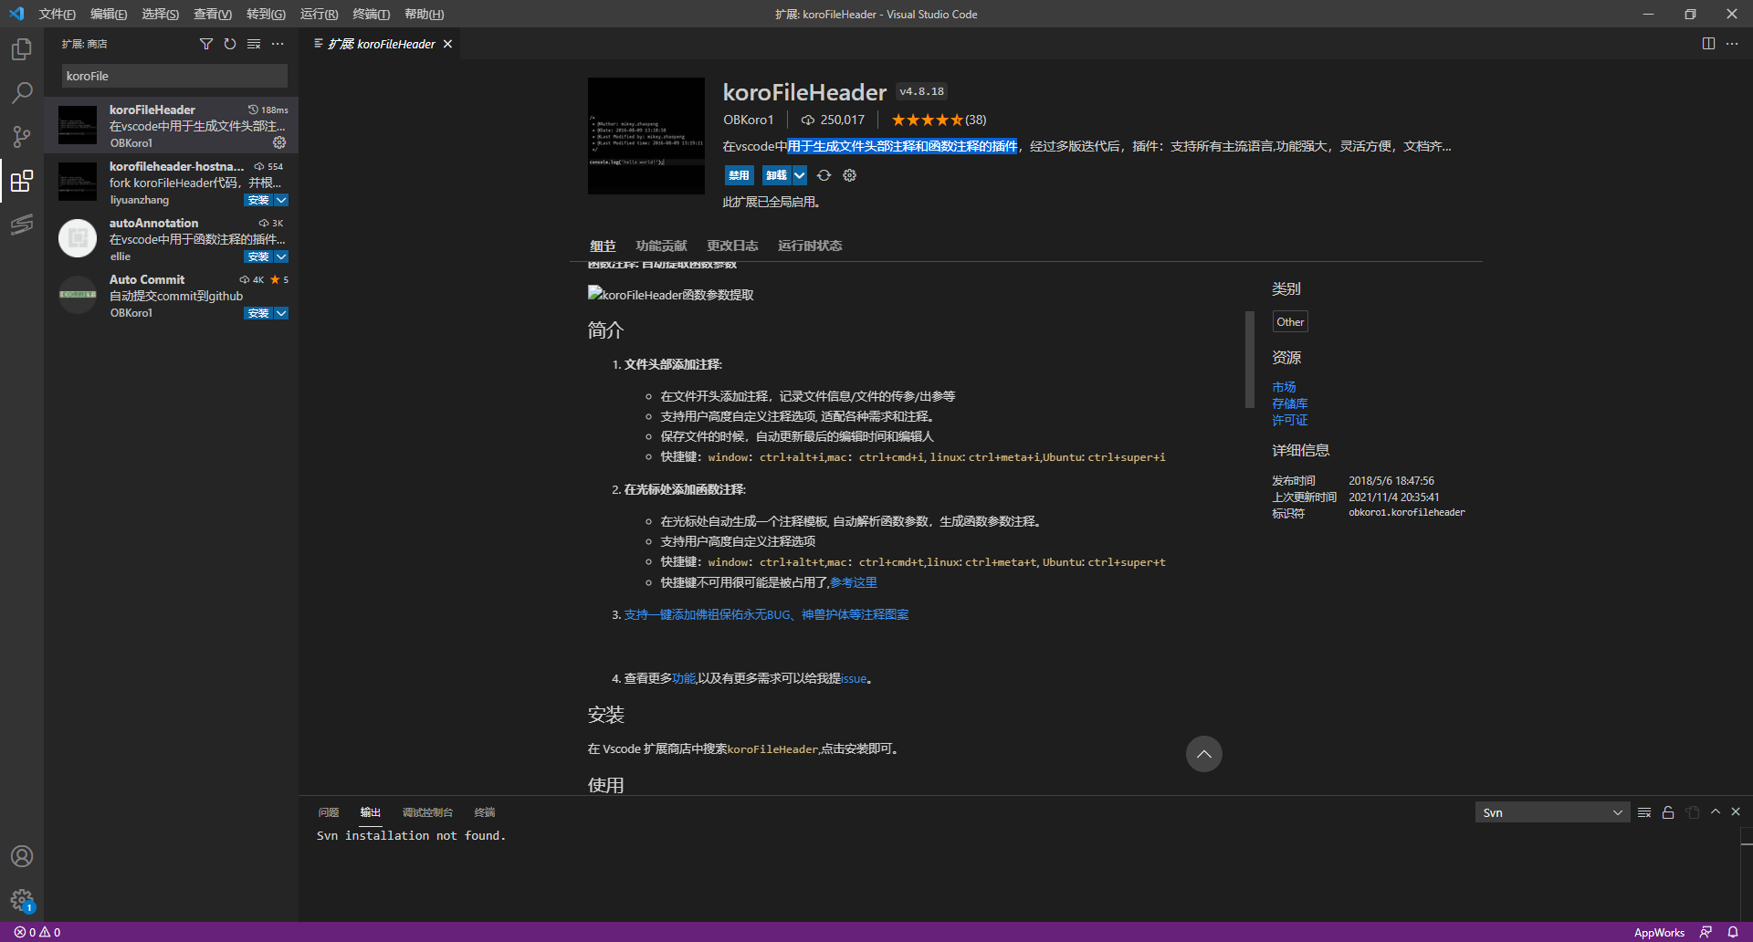Switch to the 功能贡献 tab
Image resolution: width=1753 pixels, height=942 pixels.
click(x=661, y=246)
